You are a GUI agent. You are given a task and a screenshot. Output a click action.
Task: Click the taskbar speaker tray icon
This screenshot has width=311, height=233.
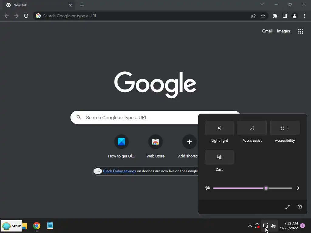[273, 226]
